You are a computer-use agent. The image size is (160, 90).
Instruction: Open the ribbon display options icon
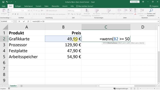(x=143, y=2)
